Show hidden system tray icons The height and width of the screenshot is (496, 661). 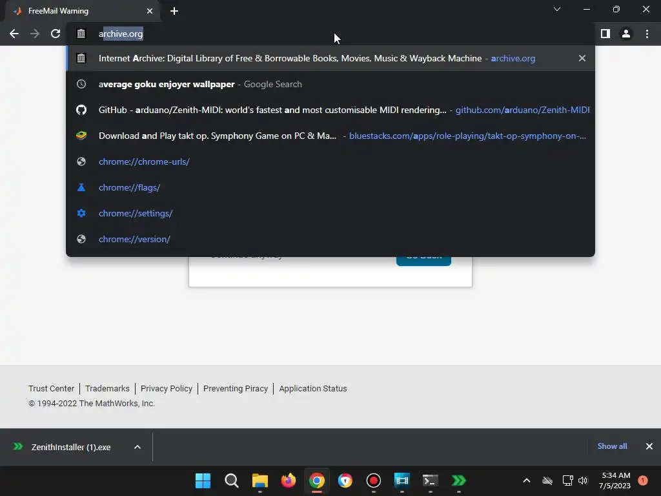point(527,480)
